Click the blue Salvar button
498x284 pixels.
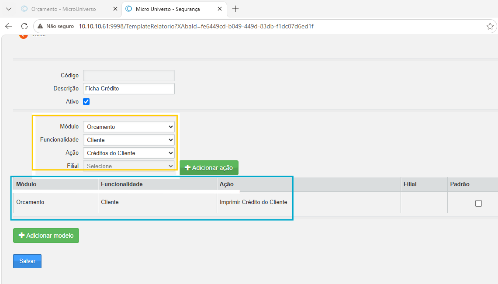pos(28,261)
